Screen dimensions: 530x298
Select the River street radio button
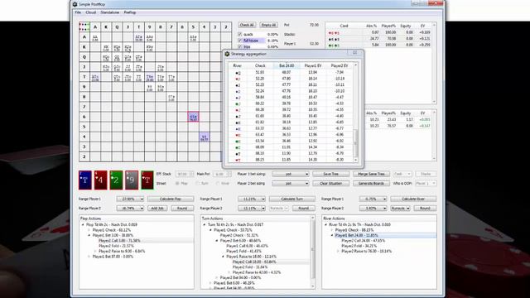tap(217, 184)
